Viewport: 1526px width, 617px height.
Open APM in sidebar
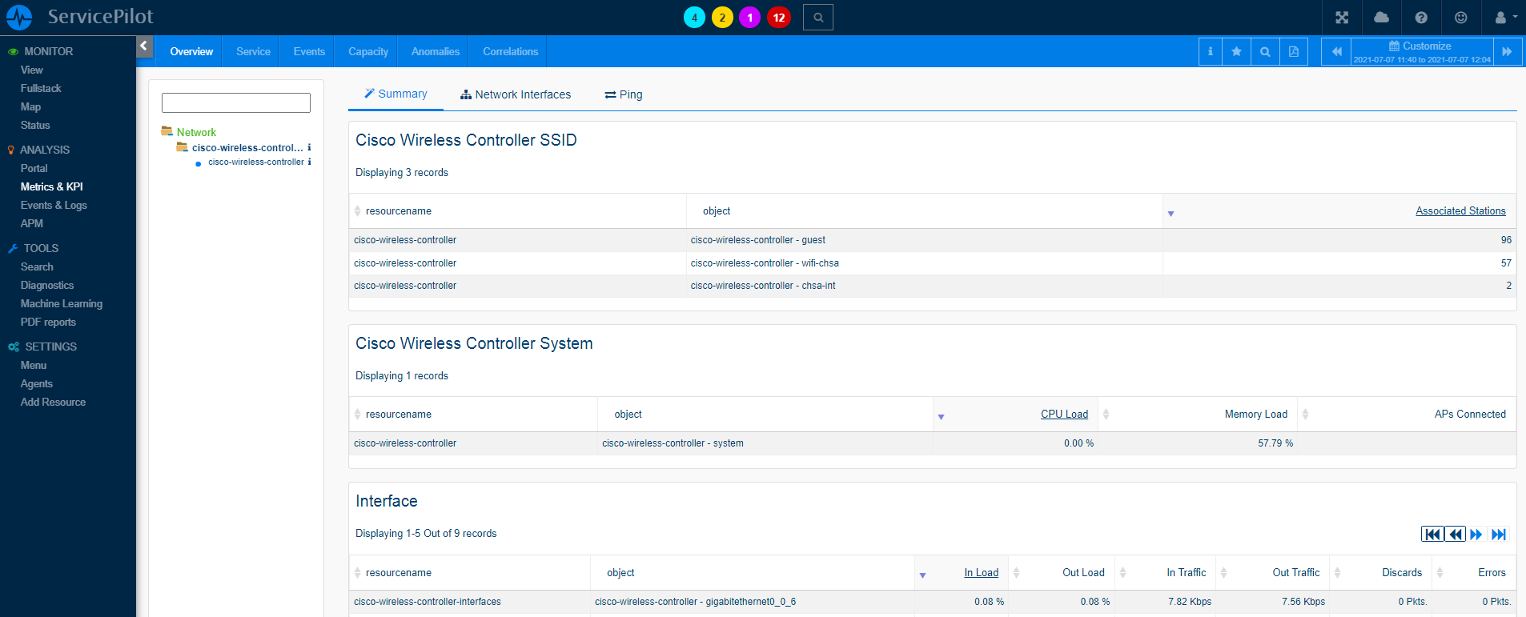pyautogui.click(x=32, y=223)
